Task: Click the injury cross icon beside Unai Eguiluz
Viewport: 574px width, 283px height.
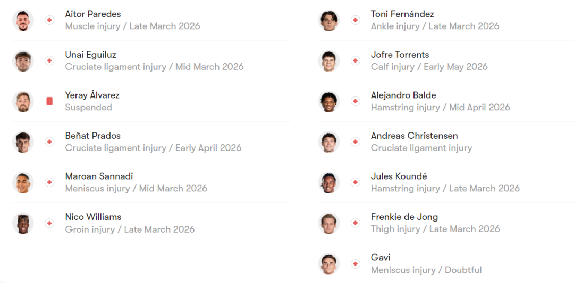Action: point(49,60)
